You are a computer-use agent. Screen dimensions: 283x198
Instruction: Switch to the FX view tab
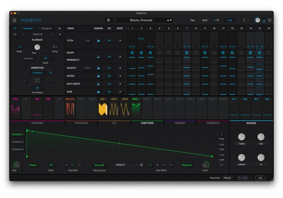click(x=216, y=20)
